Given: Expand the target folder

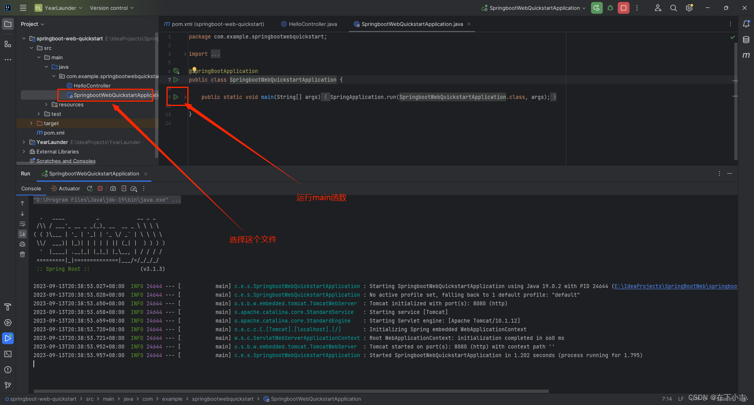Looking at the screenshot, I should pos(31,123).
